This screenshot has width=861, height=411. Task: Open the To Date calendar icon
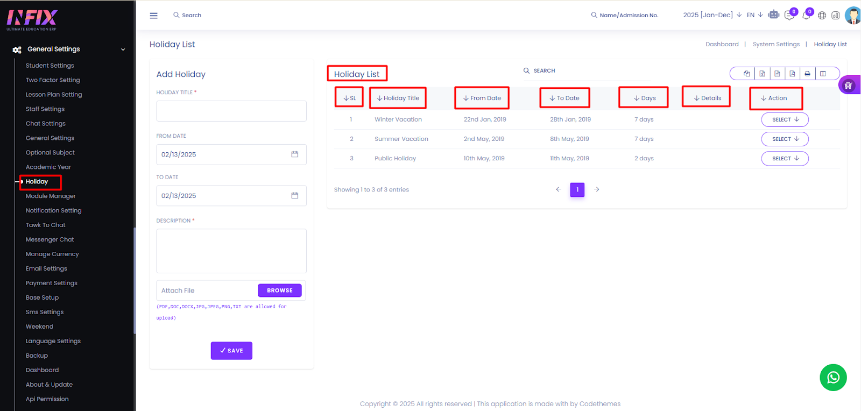click(295, 196)
